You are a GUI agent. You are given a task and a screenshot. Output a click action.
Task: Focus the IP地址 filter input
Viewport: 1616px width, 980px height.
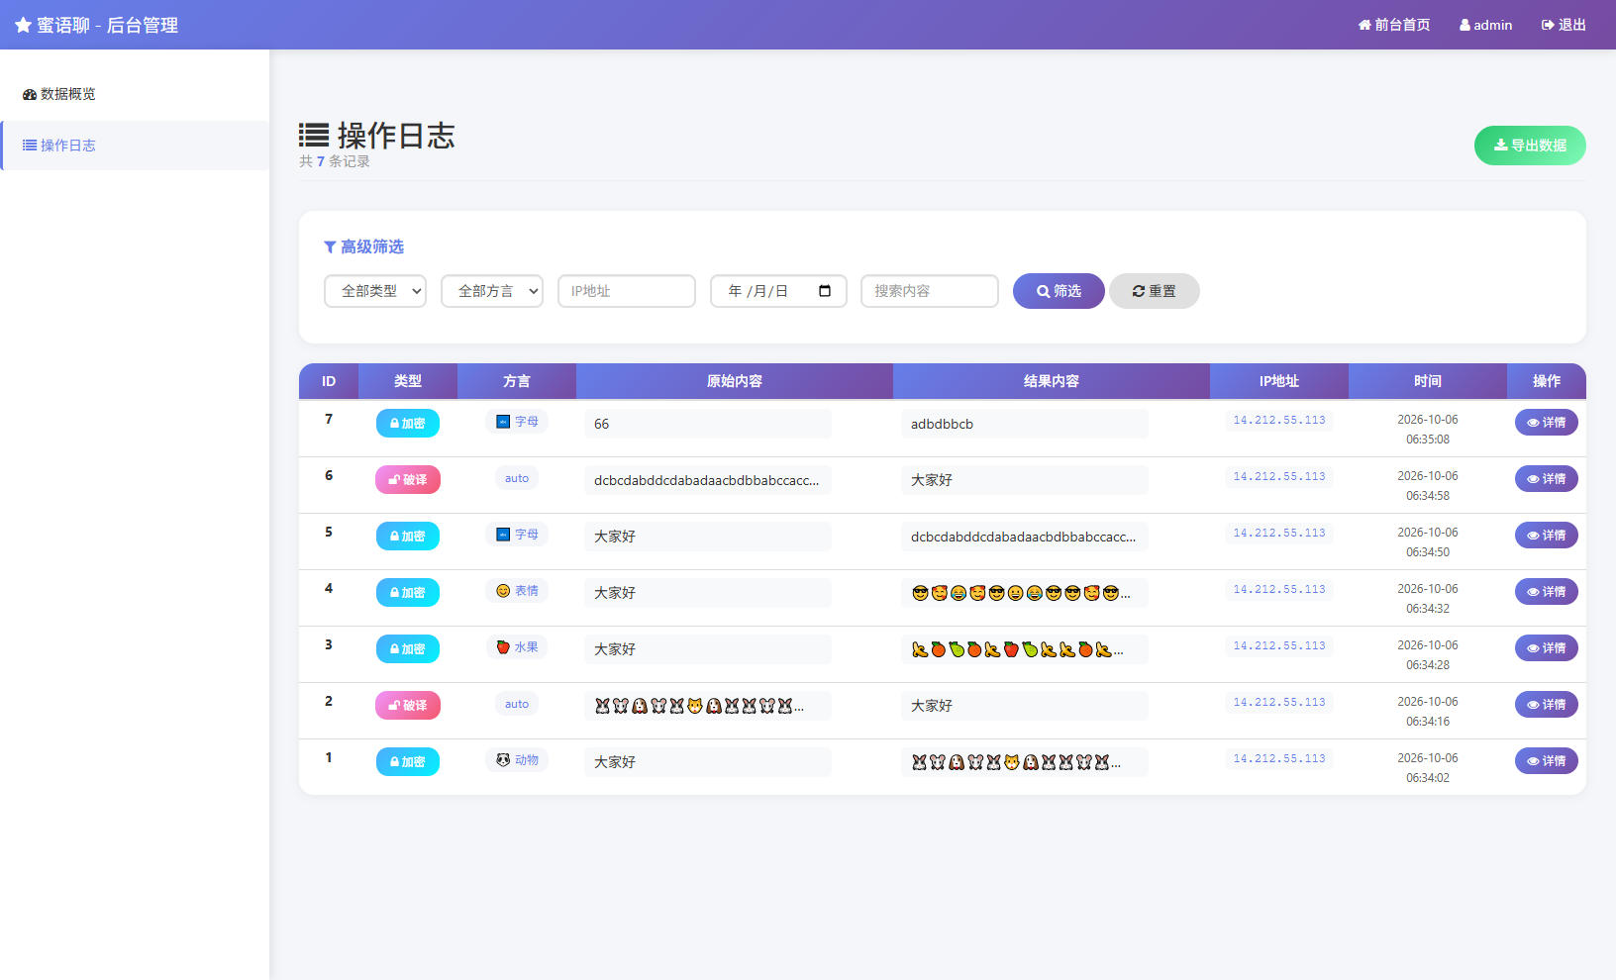(627, 291)
